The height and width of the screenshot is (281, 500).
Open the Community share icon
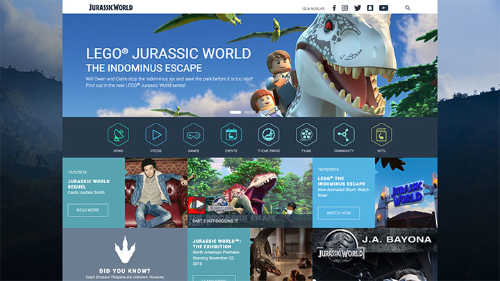344,134
